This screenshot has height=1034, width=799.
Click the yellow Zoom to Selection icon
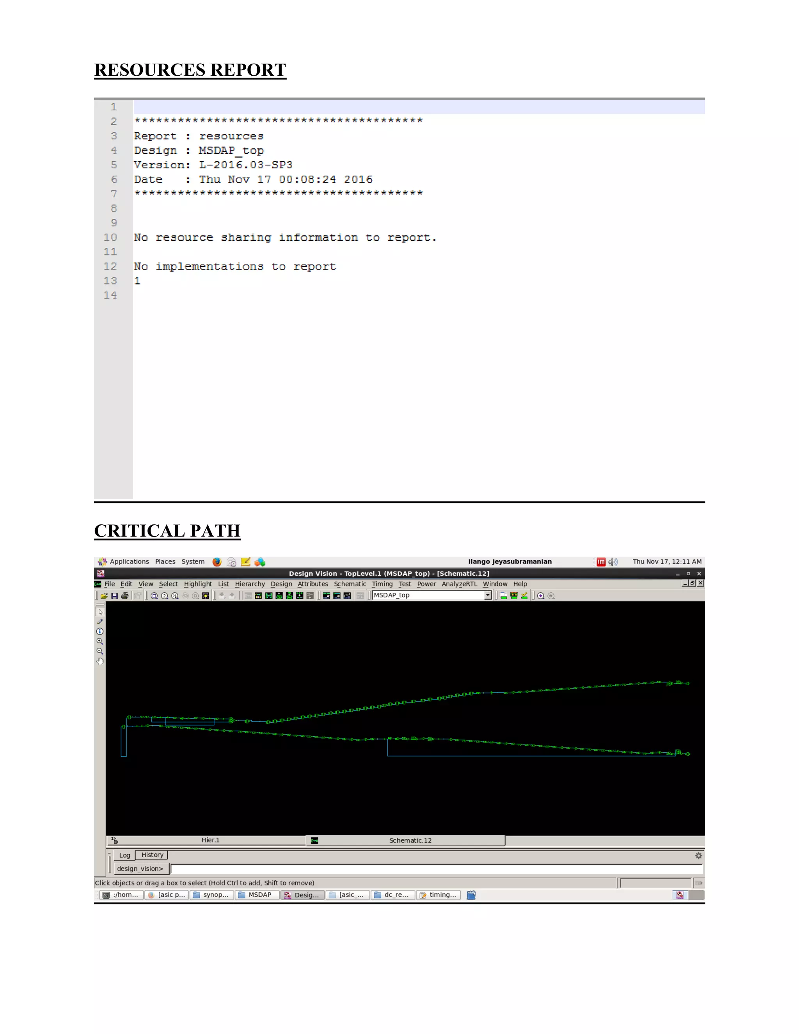(x=206, y=596)
